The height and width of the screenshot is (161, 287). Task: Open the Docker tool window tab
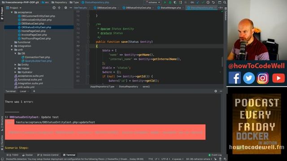[28, 155]
